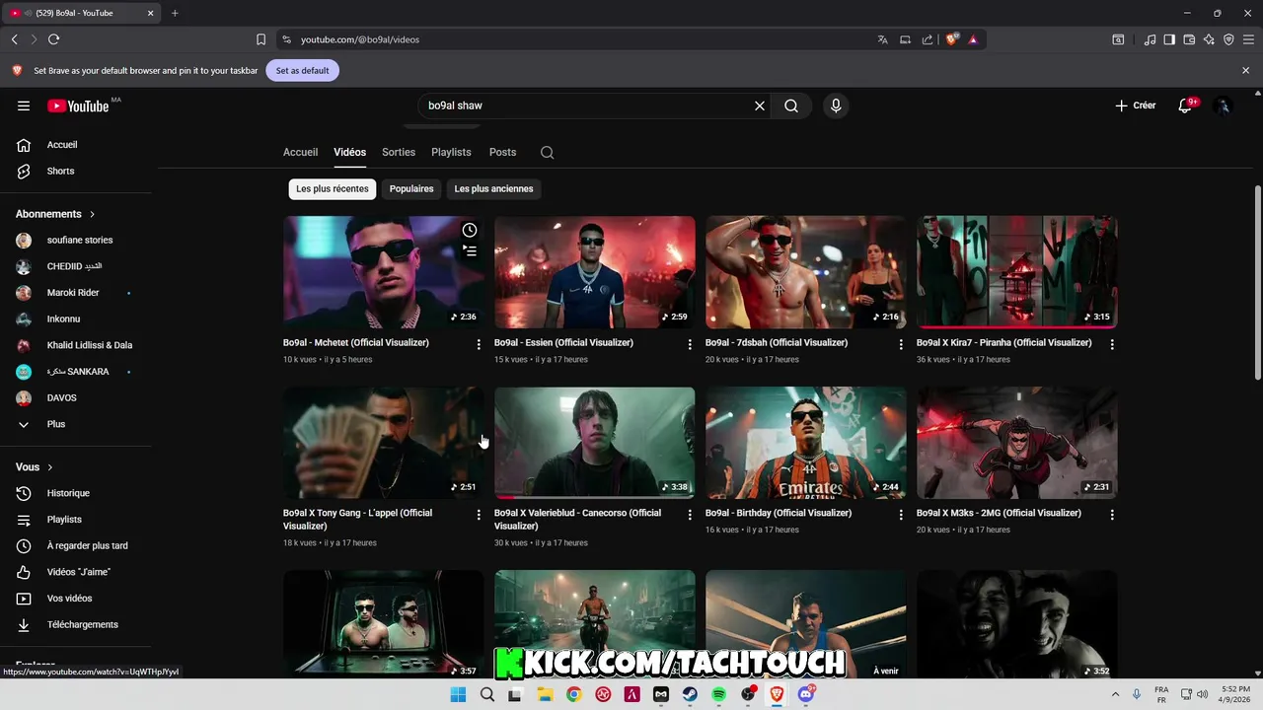The height and width of the screenshot is (710, 1263).
Task: Expand the Abonnements section header
Action: [x=55, y=214]
